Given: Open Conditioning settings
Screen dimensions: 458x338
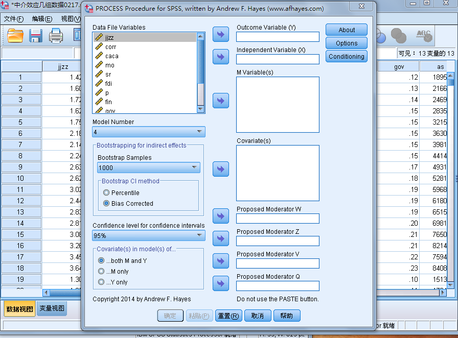Looking at the screenshot, I should point(347,56).
